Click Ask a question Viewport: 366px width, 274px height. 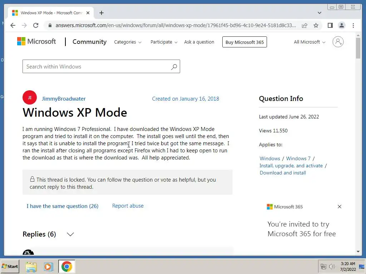click(199, 42)
